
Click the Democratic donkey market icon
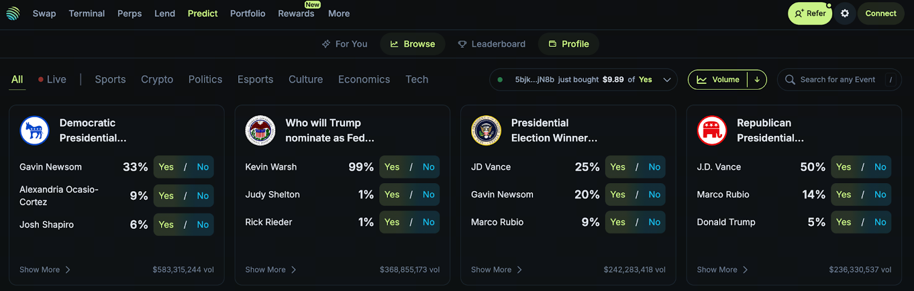coord(34,130)
